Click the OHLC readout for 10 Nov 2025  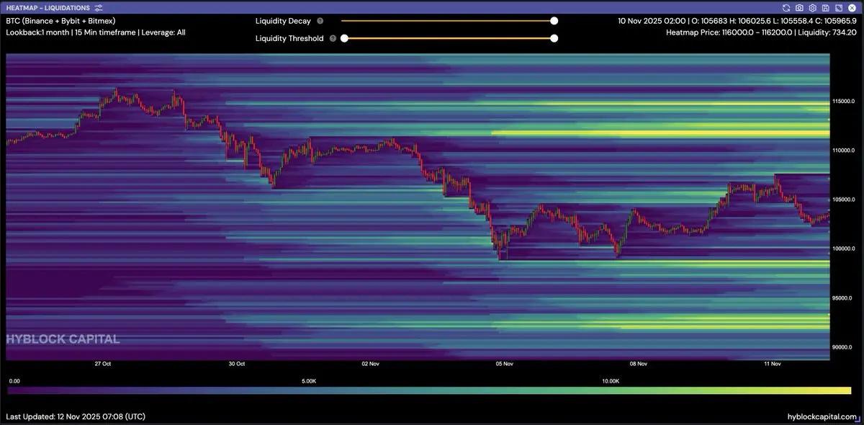737,21
